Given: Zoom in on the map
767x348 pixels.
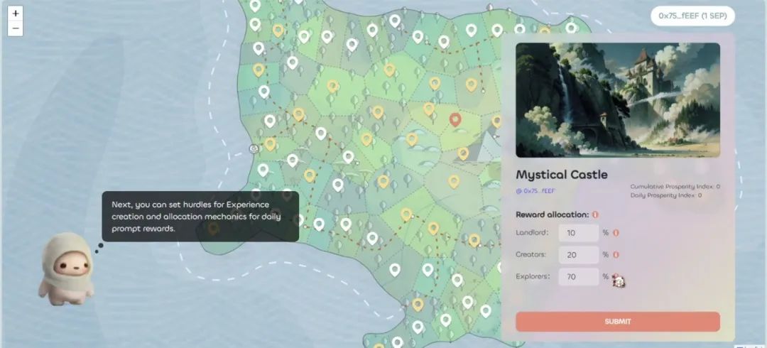Looking at the screenshot, I should (16, 13).
